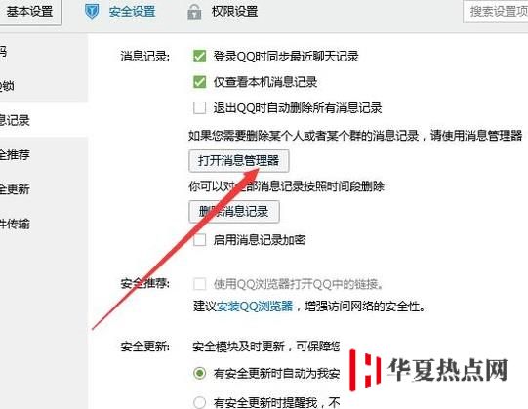The image size is (528, 409).
Task: Click 删除消息记录 button
Action: [x=234, y=212]
